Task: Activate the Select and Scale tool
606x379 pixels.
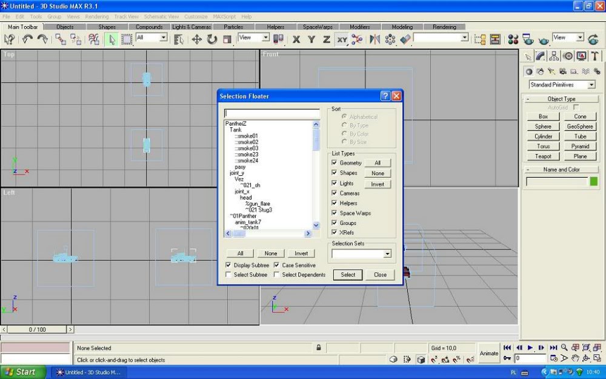Action: 227,39
